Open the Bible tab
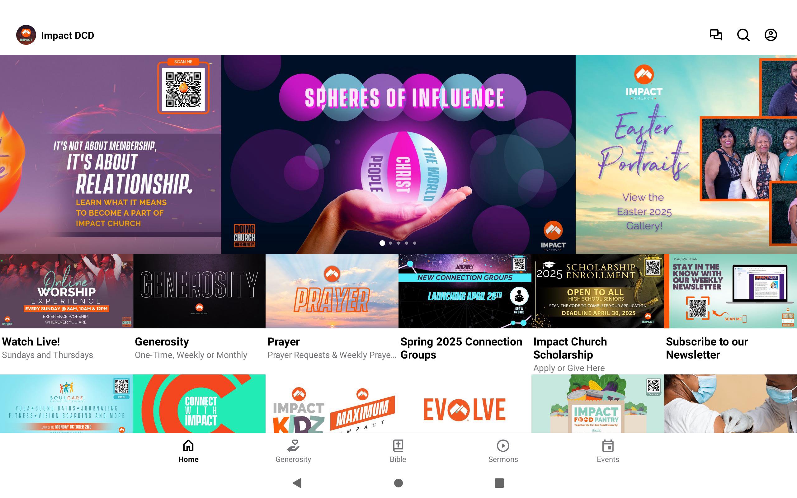The width and height of the screenshot is (797, 498). click(398, 451)
